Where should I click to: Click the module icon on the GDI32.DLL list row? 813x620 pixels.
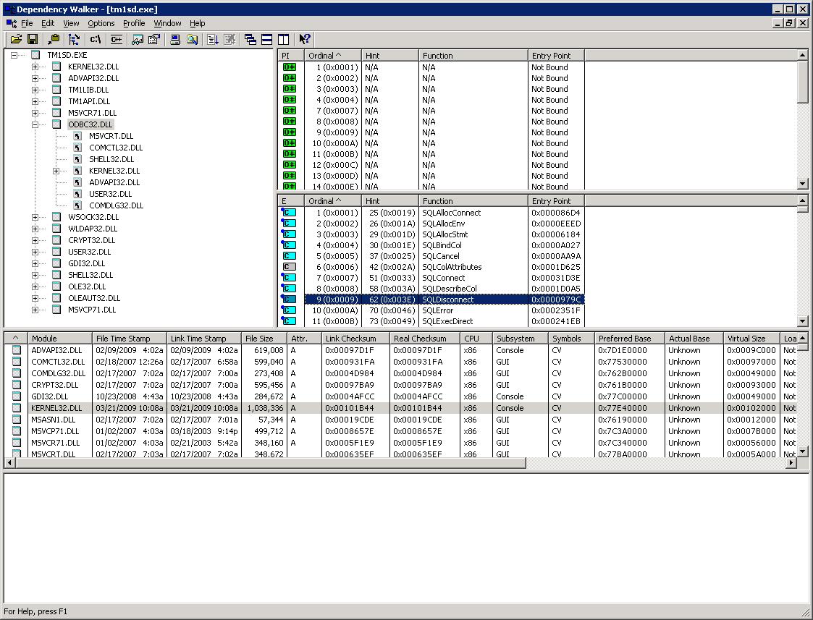point(17,396)
